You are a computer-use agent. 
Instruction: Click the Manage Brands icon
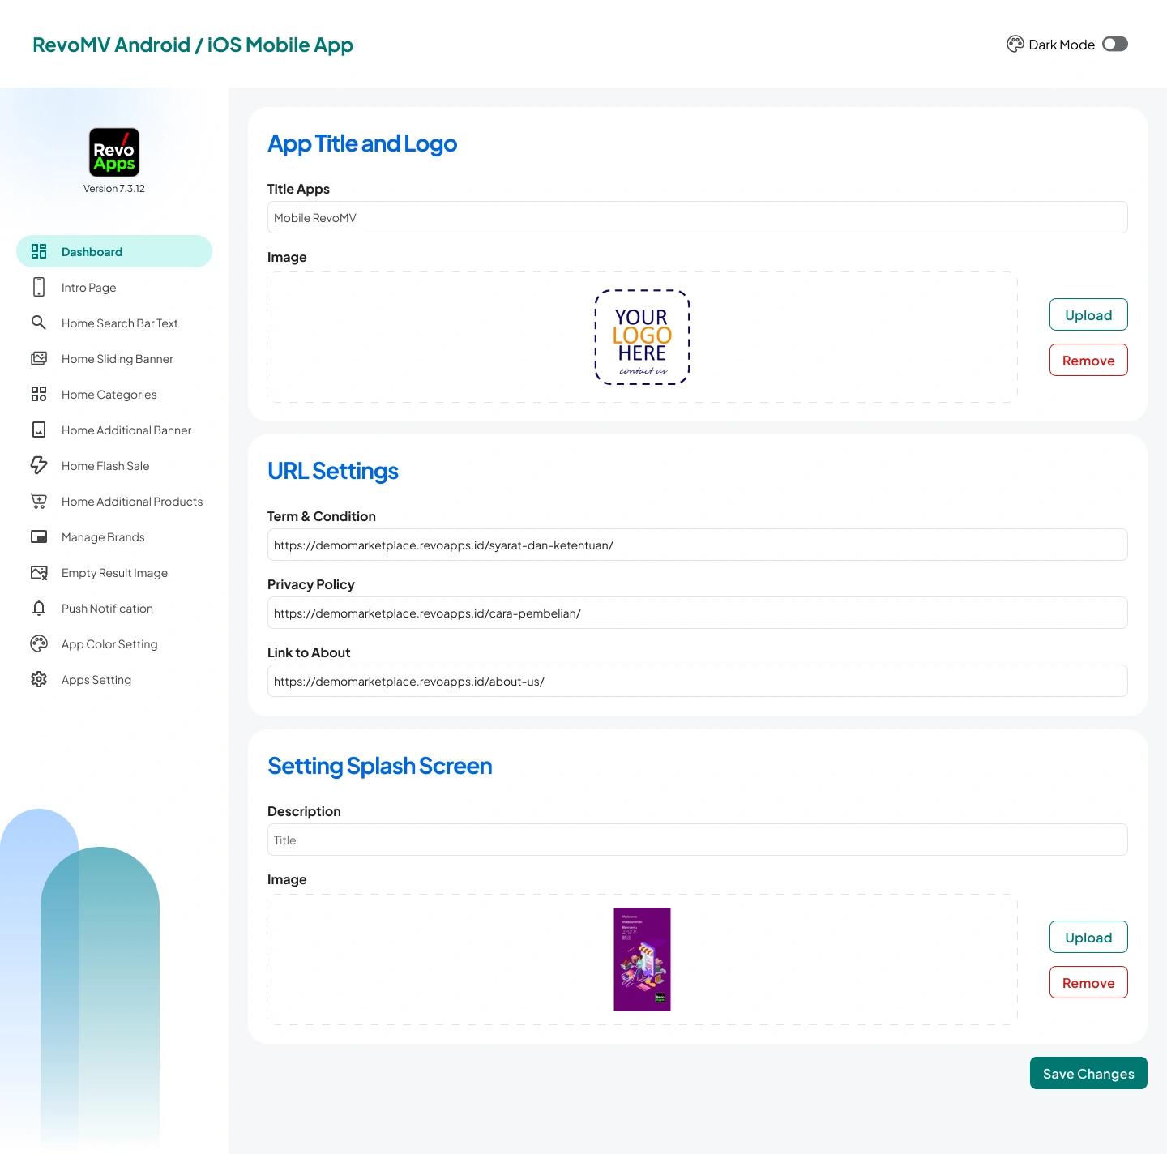click(x=39, y=536)
